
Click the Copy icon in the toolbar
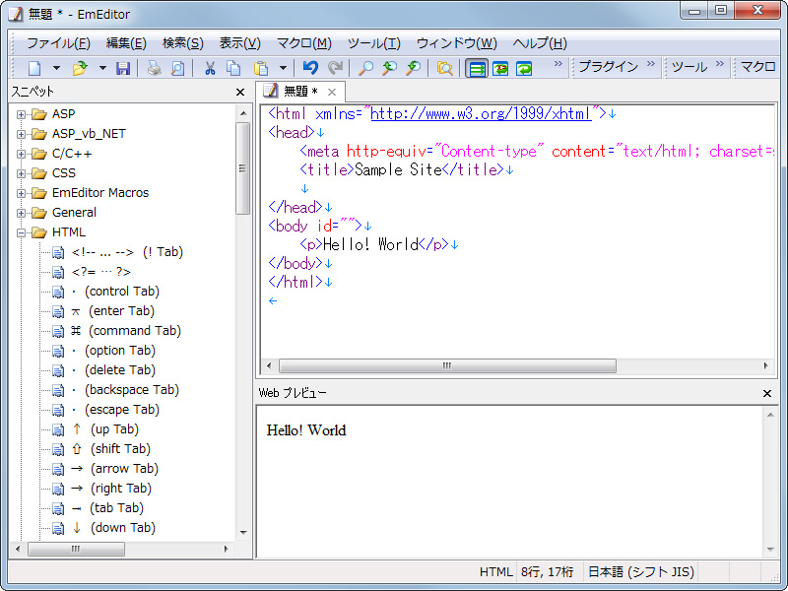pos(232,68)
